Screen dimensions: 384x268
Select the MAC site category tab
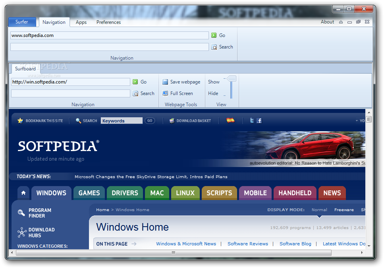[157, 193]
